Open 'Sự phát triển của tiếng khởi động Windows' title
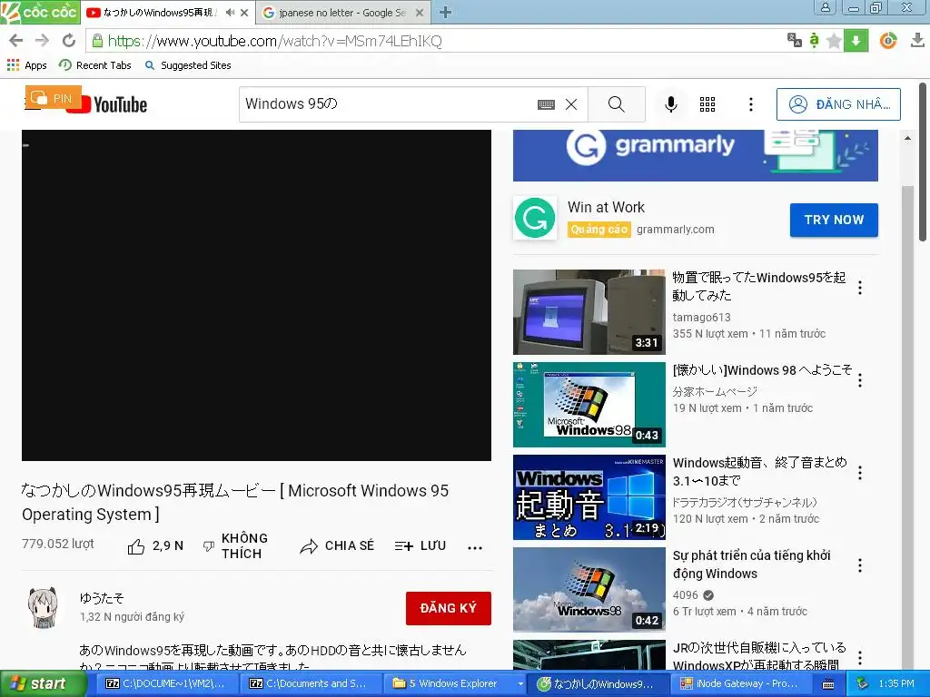This screenshot has width=930, height=697. click(751, 564)
